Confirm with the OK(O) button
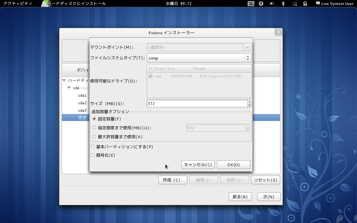Image resolution: width=357 pixels, height=223 pixels. point(233,164)
